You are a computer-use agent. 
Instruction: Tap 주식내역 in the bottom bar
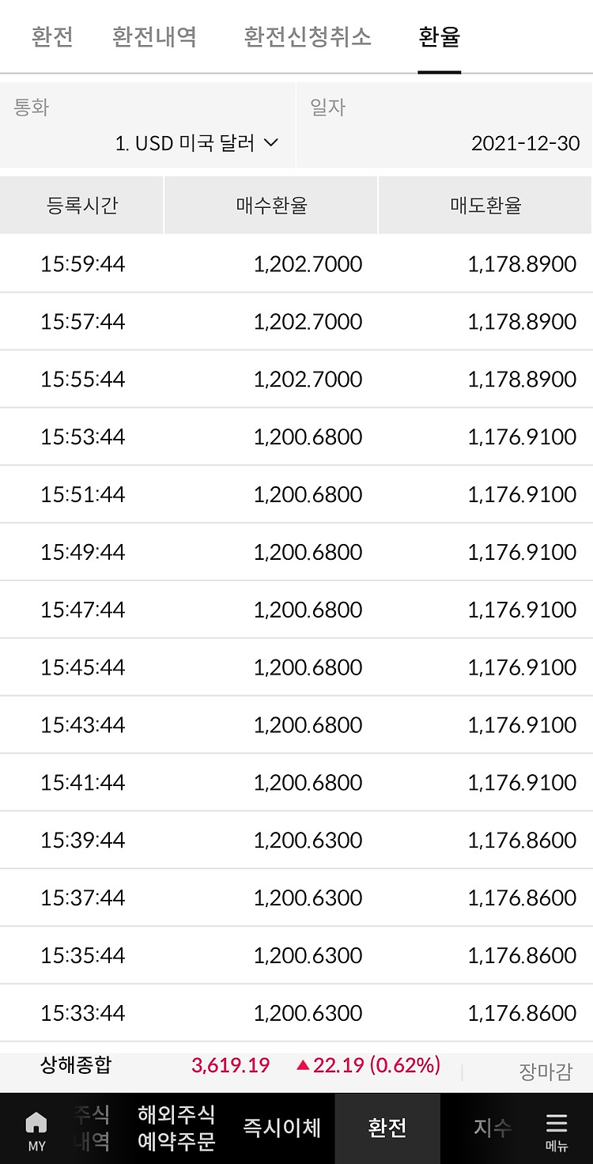click(92, 1128)
